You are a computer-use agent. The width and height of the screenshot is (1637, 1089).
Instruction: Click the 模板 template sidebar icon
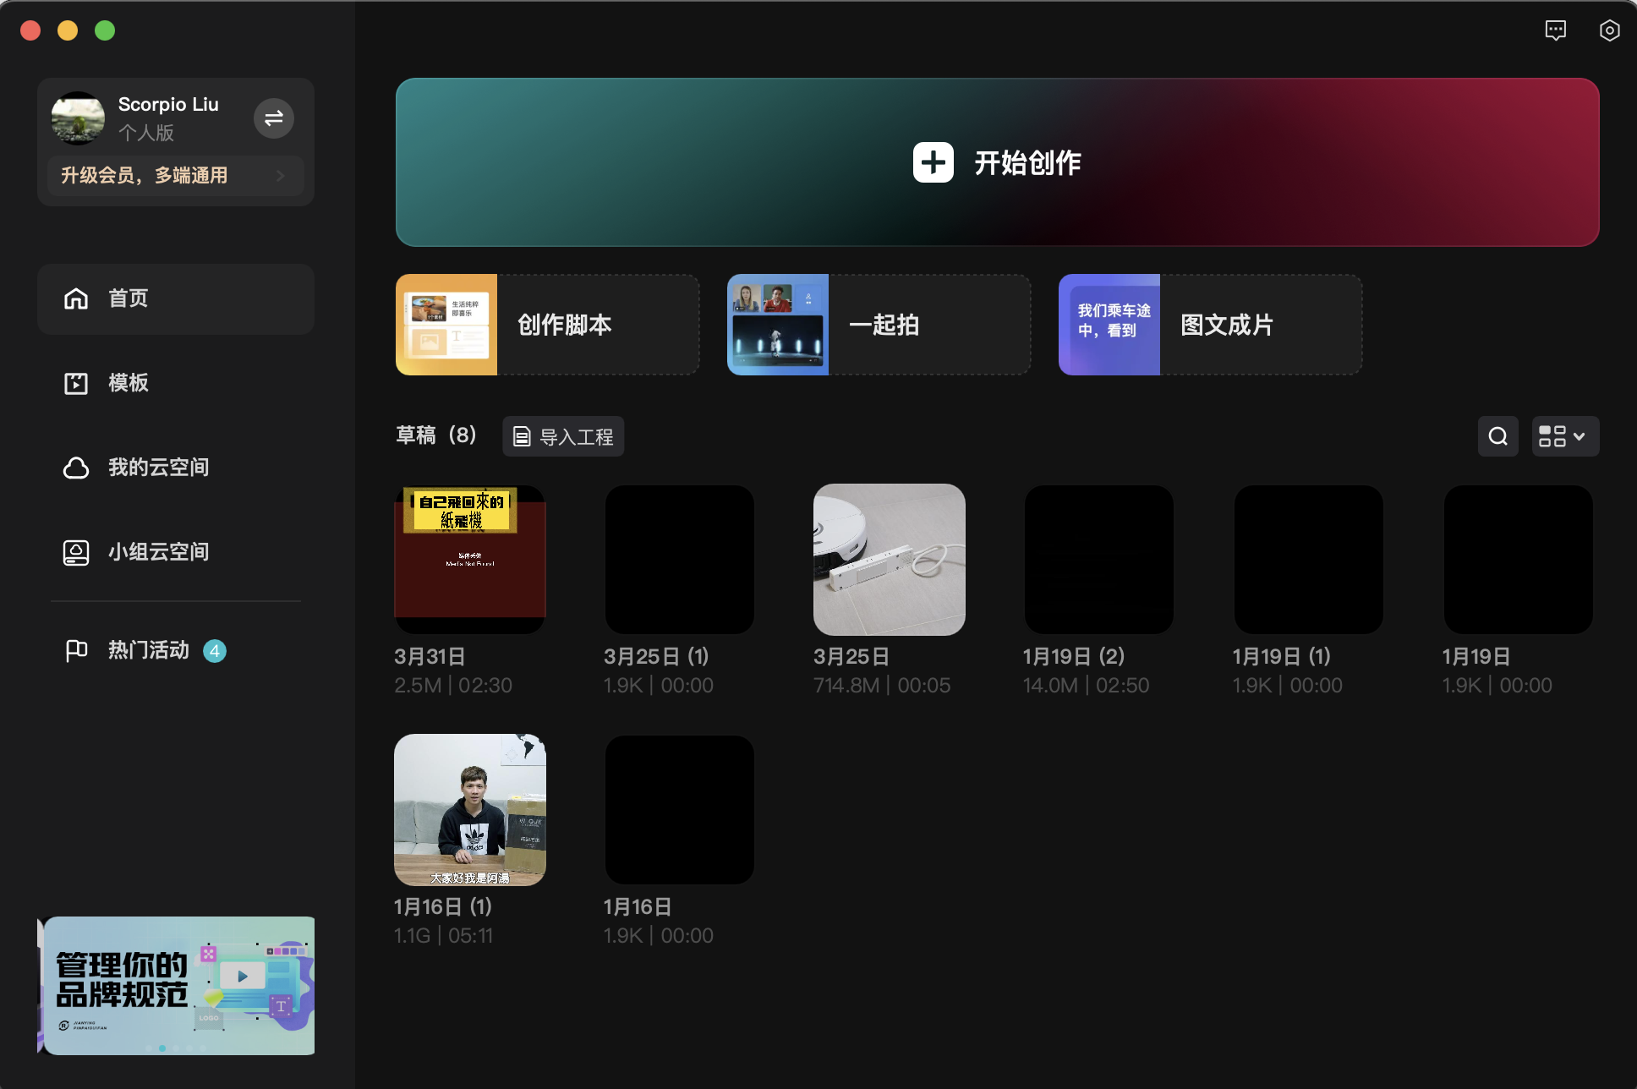[x=76, y=383]
